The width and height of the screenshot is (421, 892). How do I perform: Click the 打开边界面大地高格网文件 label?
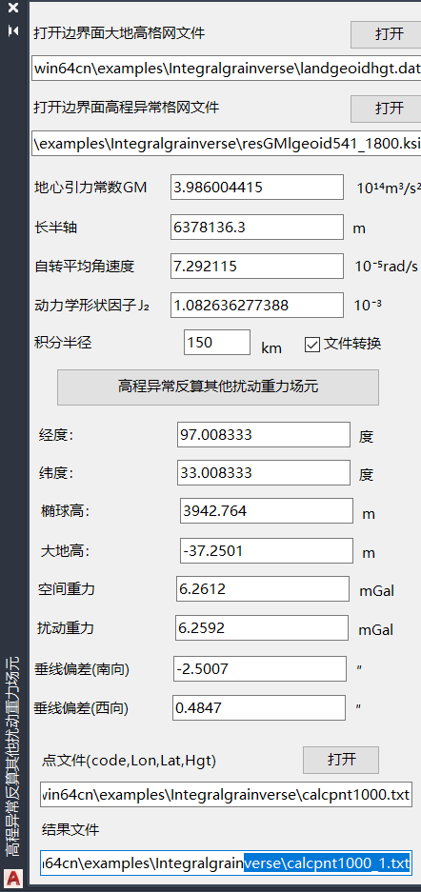click(x=119, y=32)
